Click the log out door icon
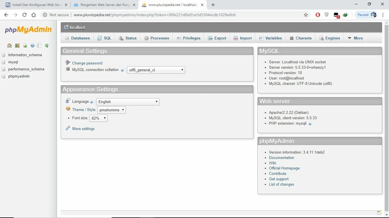 17,45
